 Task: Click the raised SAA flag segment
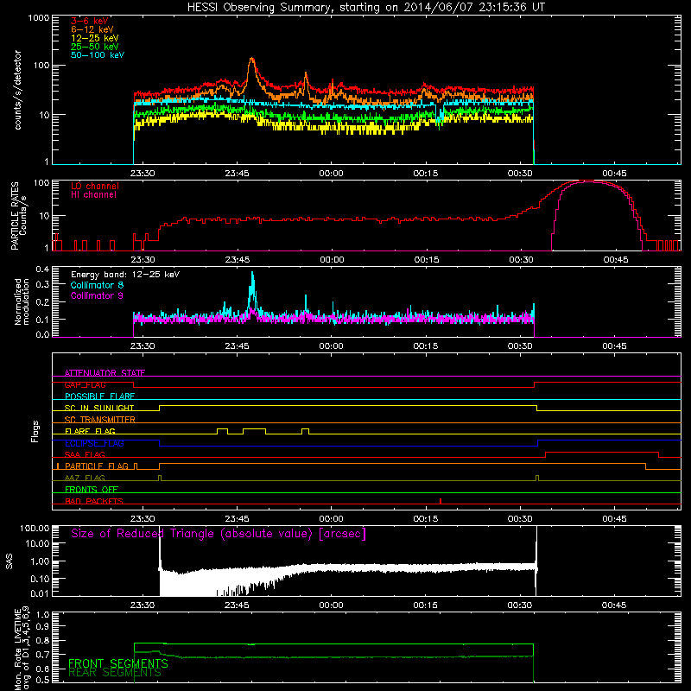[602, 454]
